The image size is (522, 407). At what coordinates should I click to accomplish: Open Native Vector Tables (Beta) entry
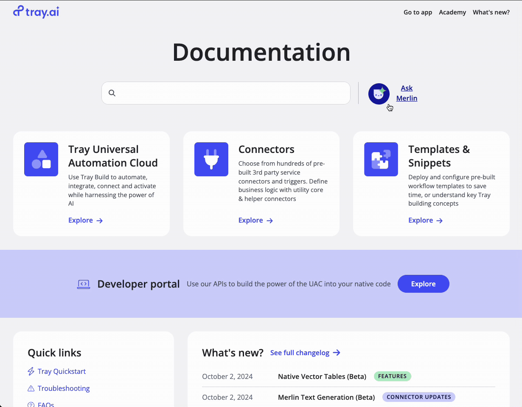(322, 376)
